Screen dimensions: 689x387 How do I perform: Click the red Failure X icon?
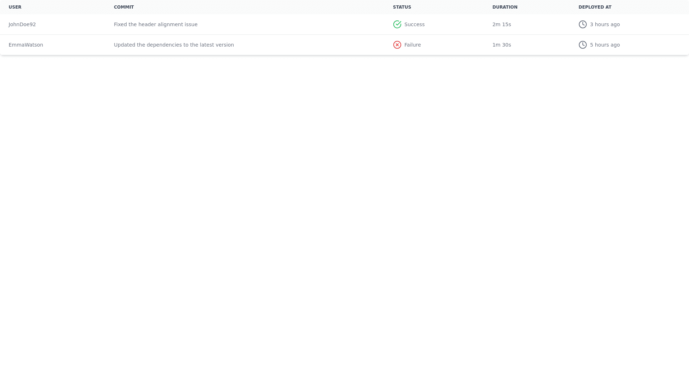click(x=397, y=45)
